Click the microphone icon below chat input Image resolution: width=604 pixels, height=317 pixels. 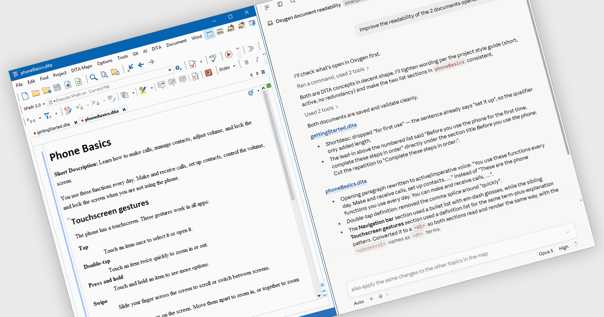tap(381, 296)
